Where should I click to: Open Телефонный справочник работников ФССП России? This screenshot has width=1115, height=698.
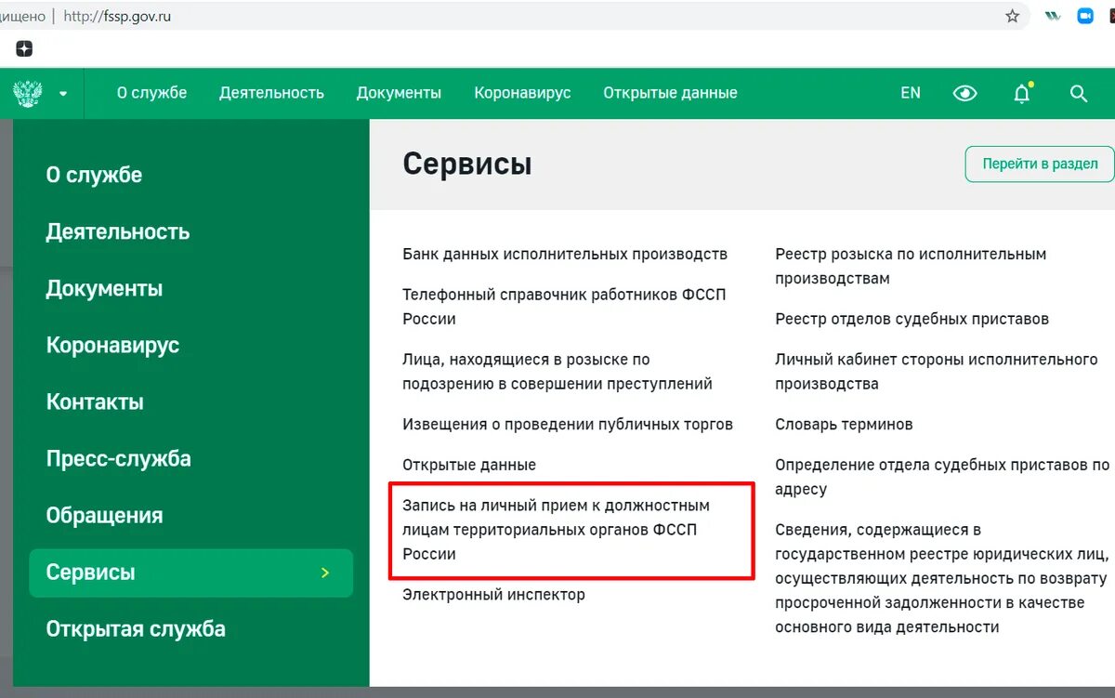[x=564, y=307]
